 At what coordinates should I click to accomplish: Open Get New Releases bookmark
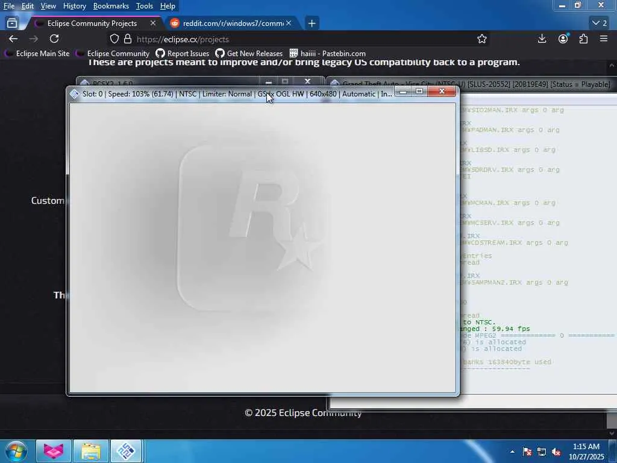pyautogui.click(x=249, y=54)
